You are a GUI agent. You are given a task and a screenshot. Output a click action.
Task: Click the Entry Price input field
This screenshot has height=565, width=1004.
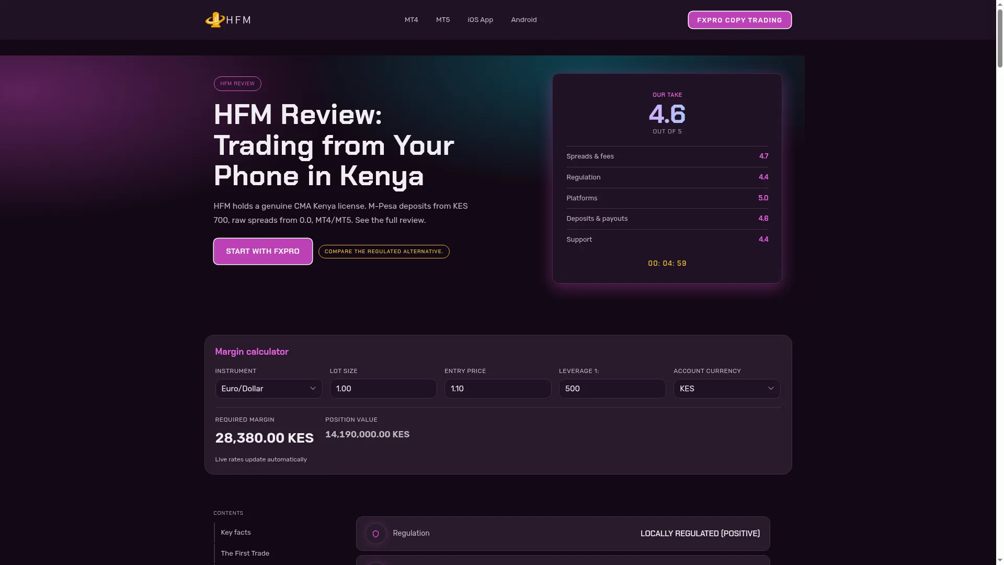(x=498, y=389)
